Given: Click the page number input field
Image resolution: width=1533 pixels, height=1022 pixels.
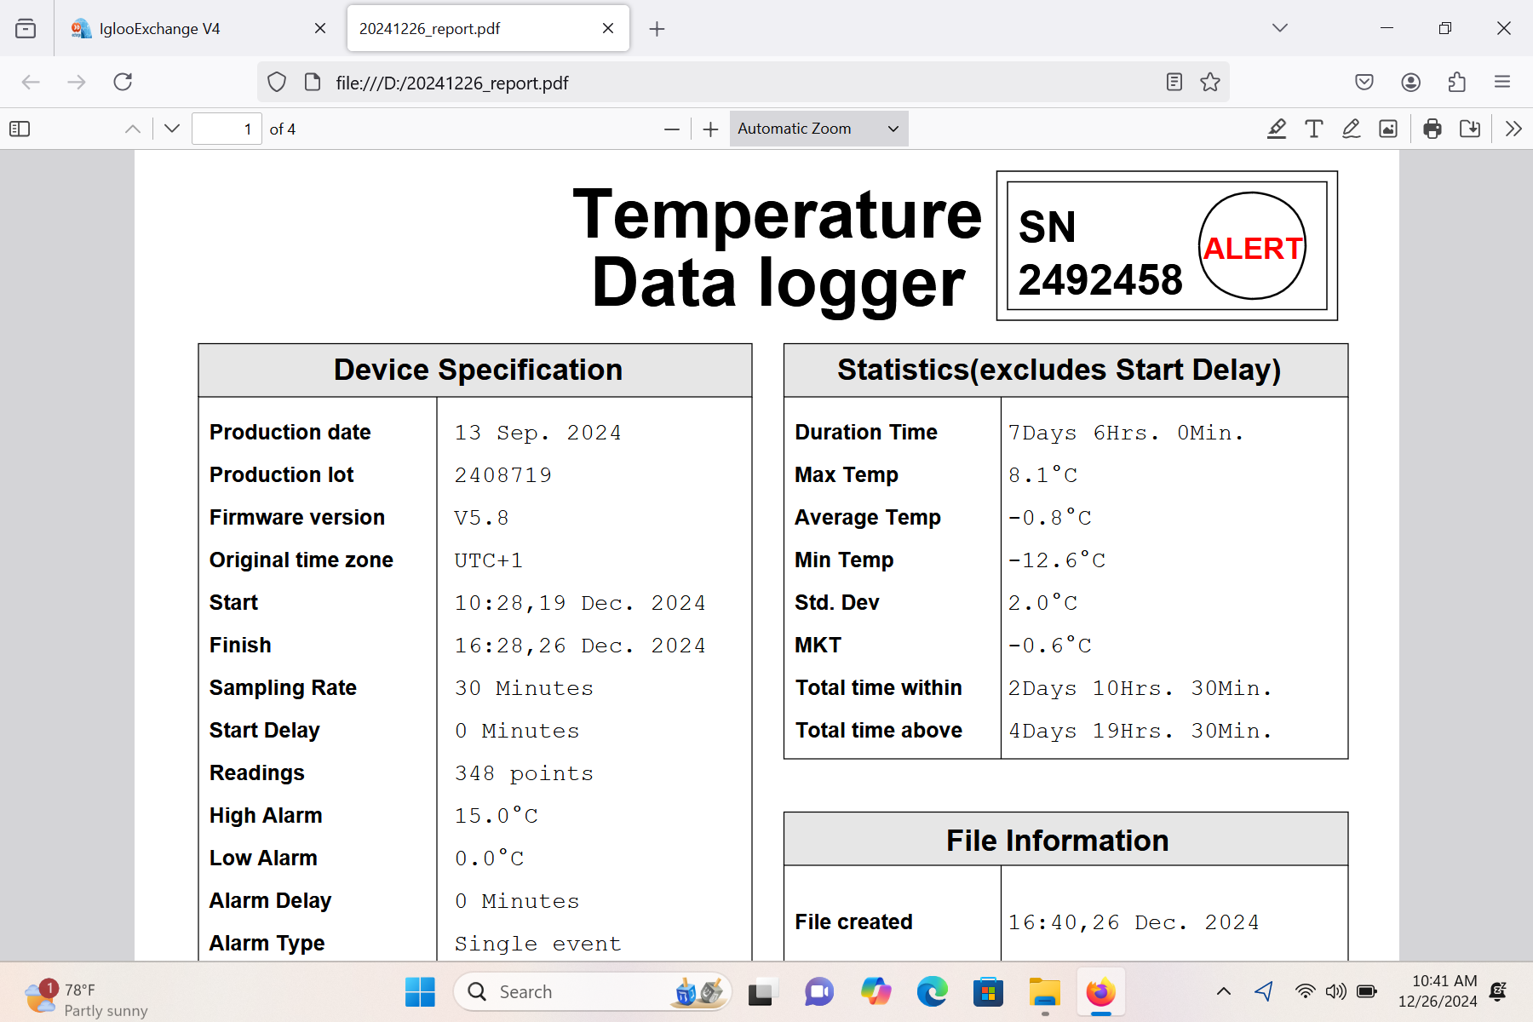Looking at the screenshot, I should point(227,129).
